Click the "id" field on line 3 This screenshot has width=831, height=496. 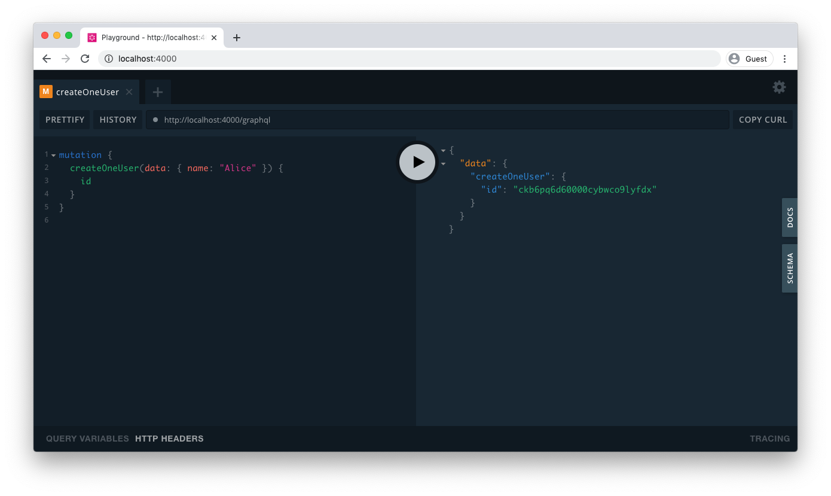click(86, 181)
